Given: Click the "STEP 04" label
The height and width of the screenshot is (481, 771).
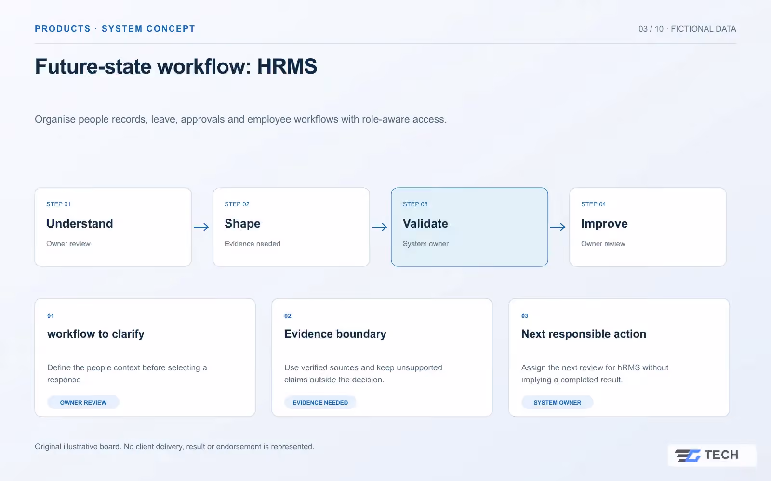Looking at the screenshot, I should pyautogui.click(x=594, y=204).
